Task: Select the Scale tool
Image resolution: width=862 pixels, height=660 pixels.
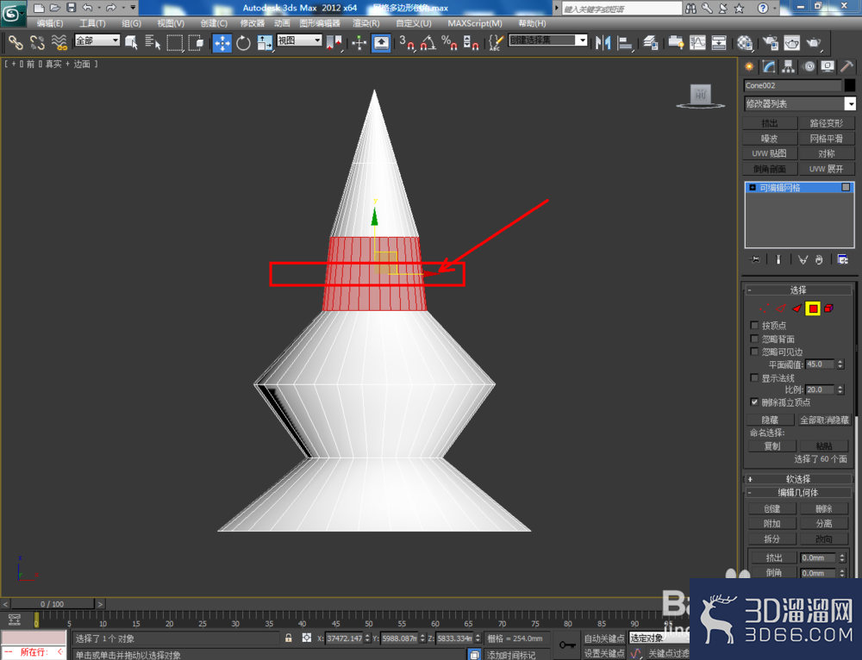Action: [265, 43]
